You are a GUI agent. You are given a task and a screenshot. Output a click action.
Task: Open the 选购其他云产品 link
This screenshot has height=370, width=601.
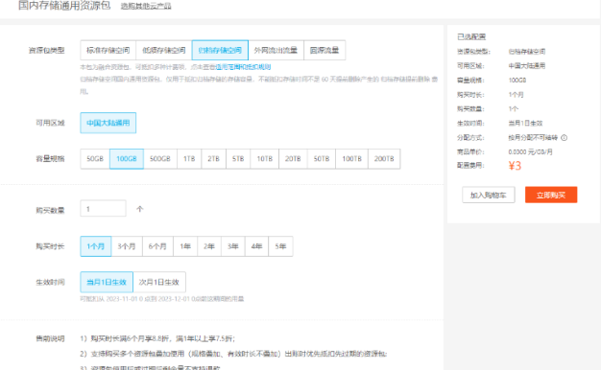(146, 6)
